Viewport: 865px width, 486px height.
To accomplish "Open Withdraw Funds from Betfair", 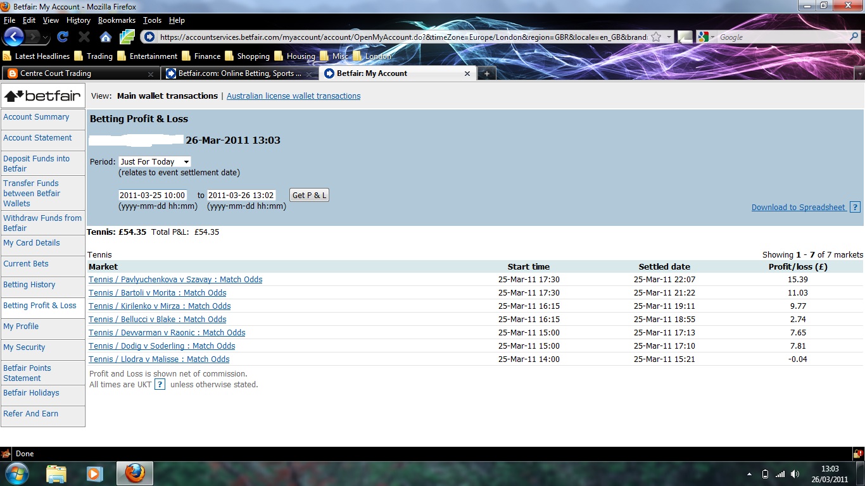I will coord(43,223).
